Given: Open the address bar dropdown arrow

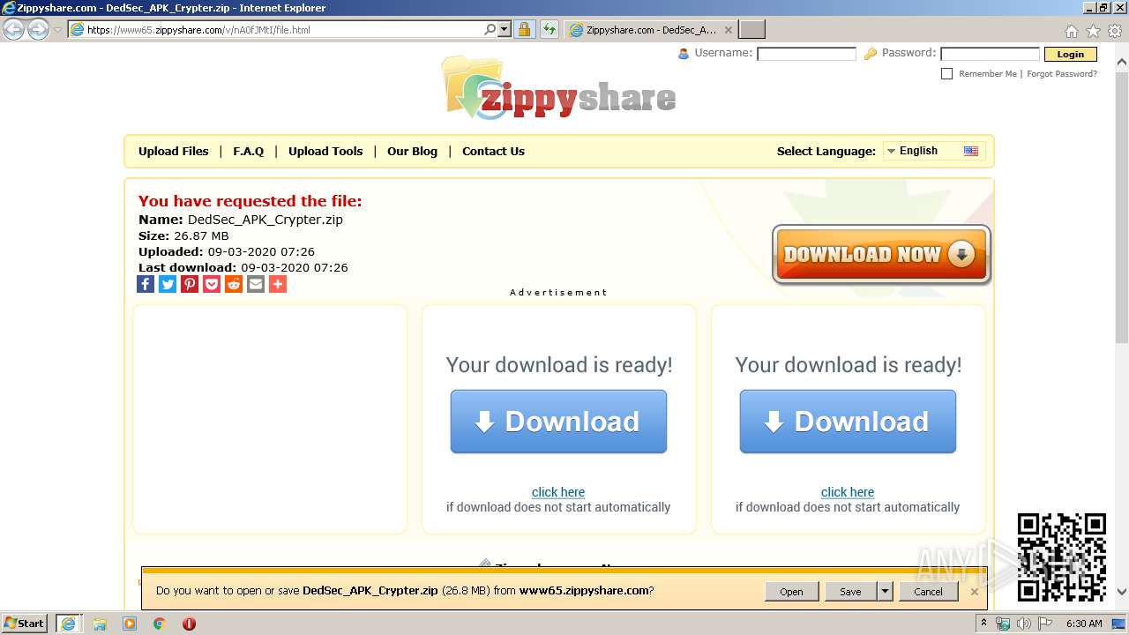Looking at the screenshot, I should click(x=505, y=29).
